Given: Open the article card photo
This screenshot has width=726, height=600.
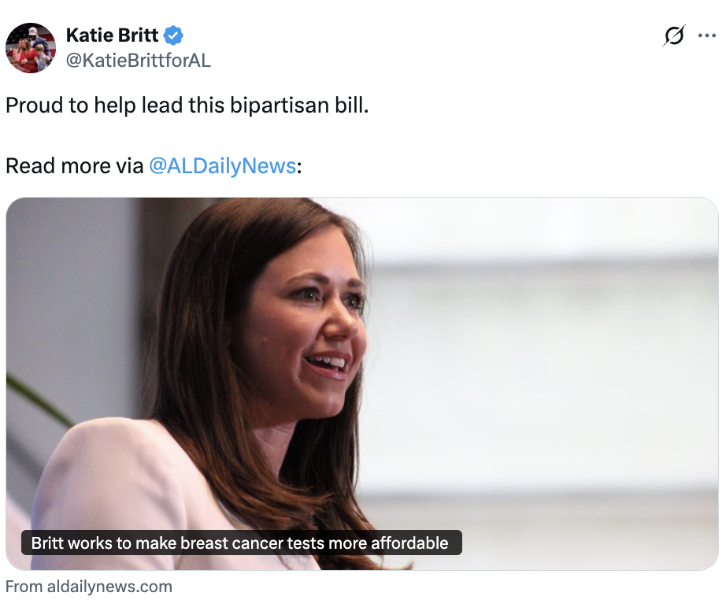Looking at the screenshot, I should (x=362, y=383).
